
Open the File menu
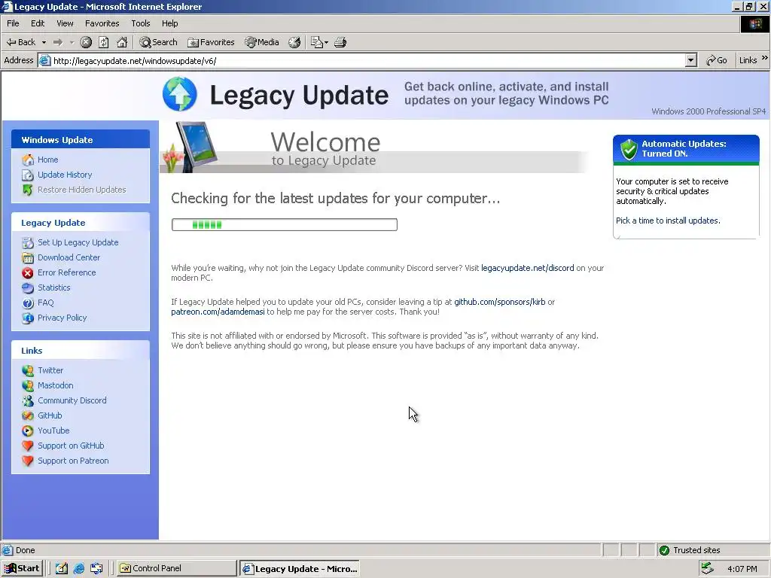point(13,23)
